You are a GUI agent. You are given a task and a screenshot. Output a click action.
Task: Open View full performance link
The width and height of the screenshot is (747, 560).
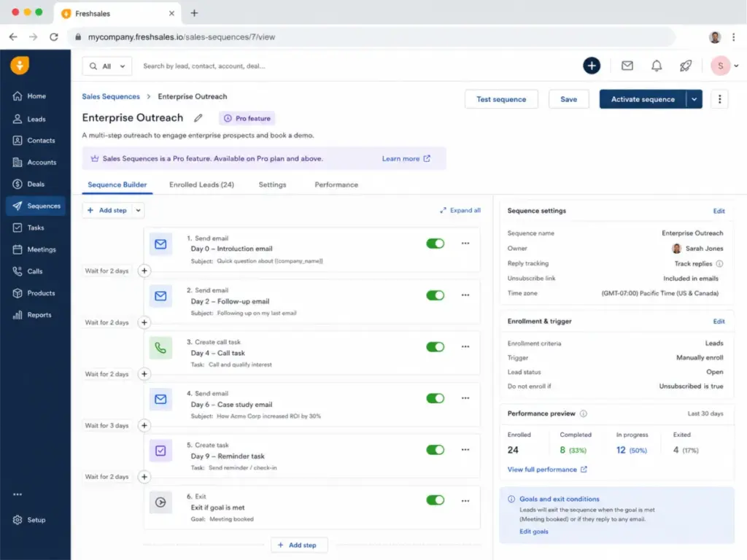point(547,470)
